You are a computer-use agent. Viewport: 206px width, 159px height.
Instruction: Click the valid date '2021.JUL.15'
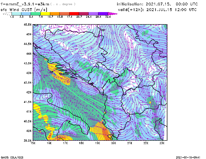point(159,10)
